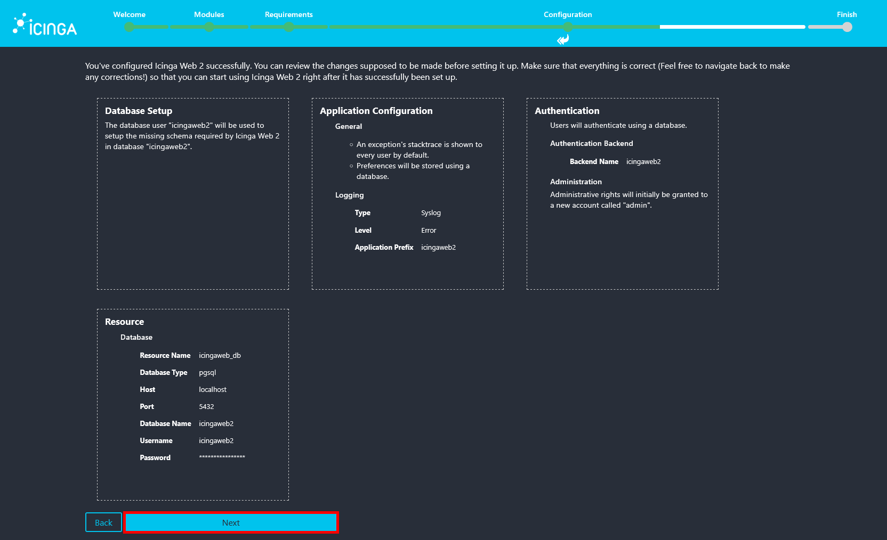Select the Modules step marker dot
This screenshot has height=540, width=887.
click(209, 27)
